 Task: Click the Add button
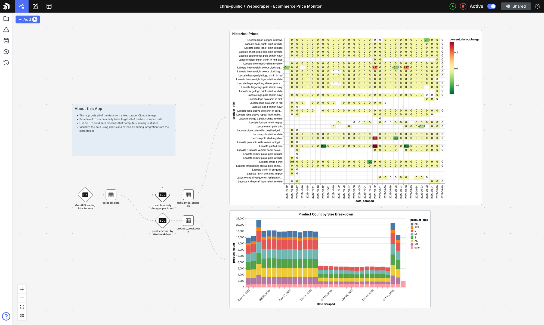tap(28, 19)
